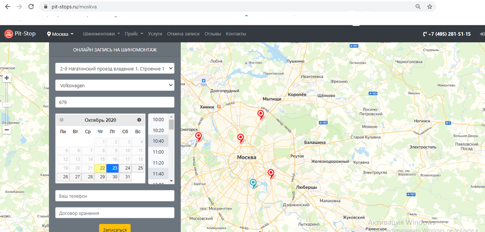Image resolution: width=485 pixels, height=232 pixels.
Task: Click the red map pin west of Люберцы
Action: click(x=271, y=174)
